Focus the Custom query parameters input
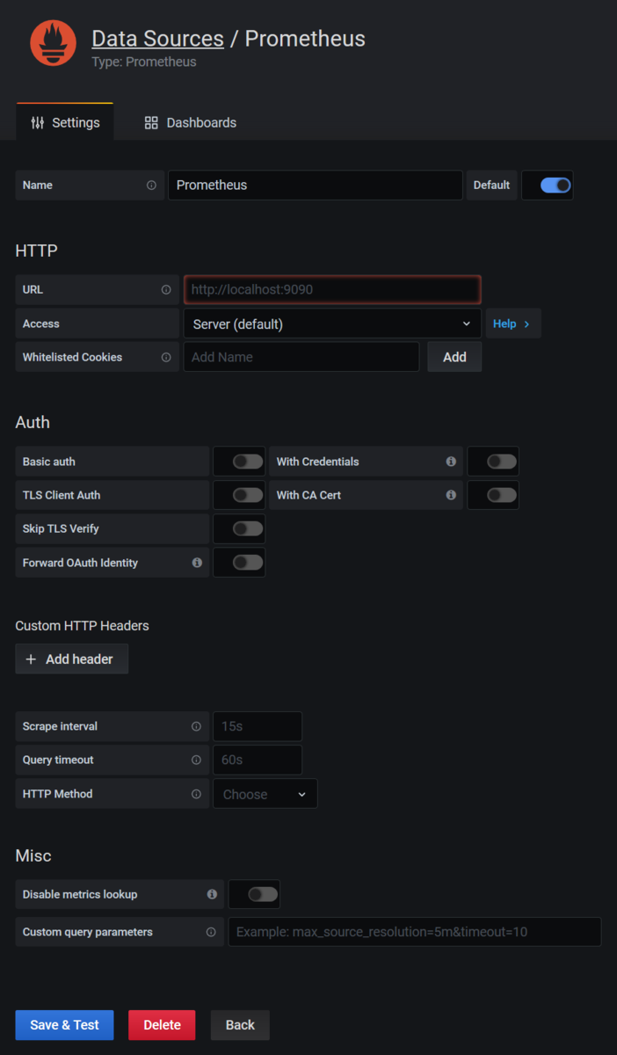This screenshot has height=1055, width=617. pyautogui.click(x=415, y=932)
